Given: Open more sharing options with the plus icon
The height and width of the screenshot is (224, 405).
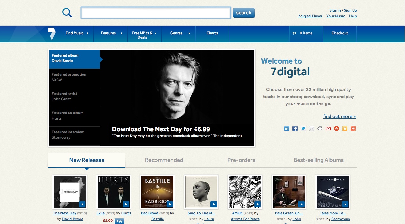Looking at the screenshot, I should [353, 128].
